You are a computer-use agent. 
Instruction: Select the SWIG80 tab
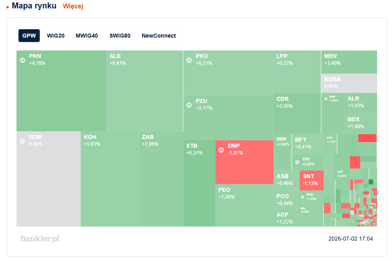click(120, 35)
